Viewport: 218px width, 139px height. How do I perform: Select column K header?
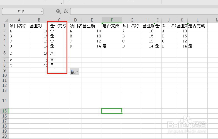pos(182,20)
